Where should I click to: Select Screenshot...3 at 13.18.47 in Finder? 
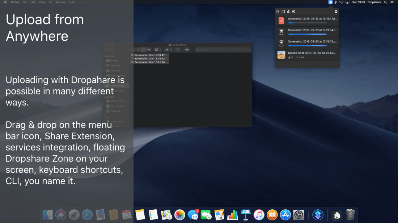coord(149,55)
